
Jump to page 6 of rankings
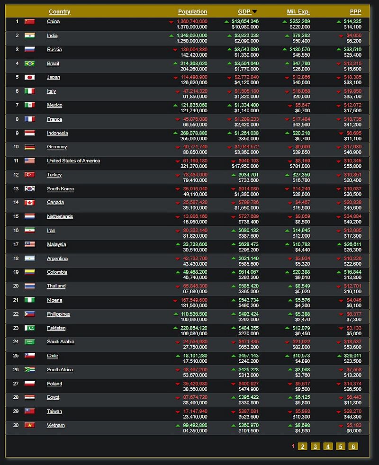point(352,446)
